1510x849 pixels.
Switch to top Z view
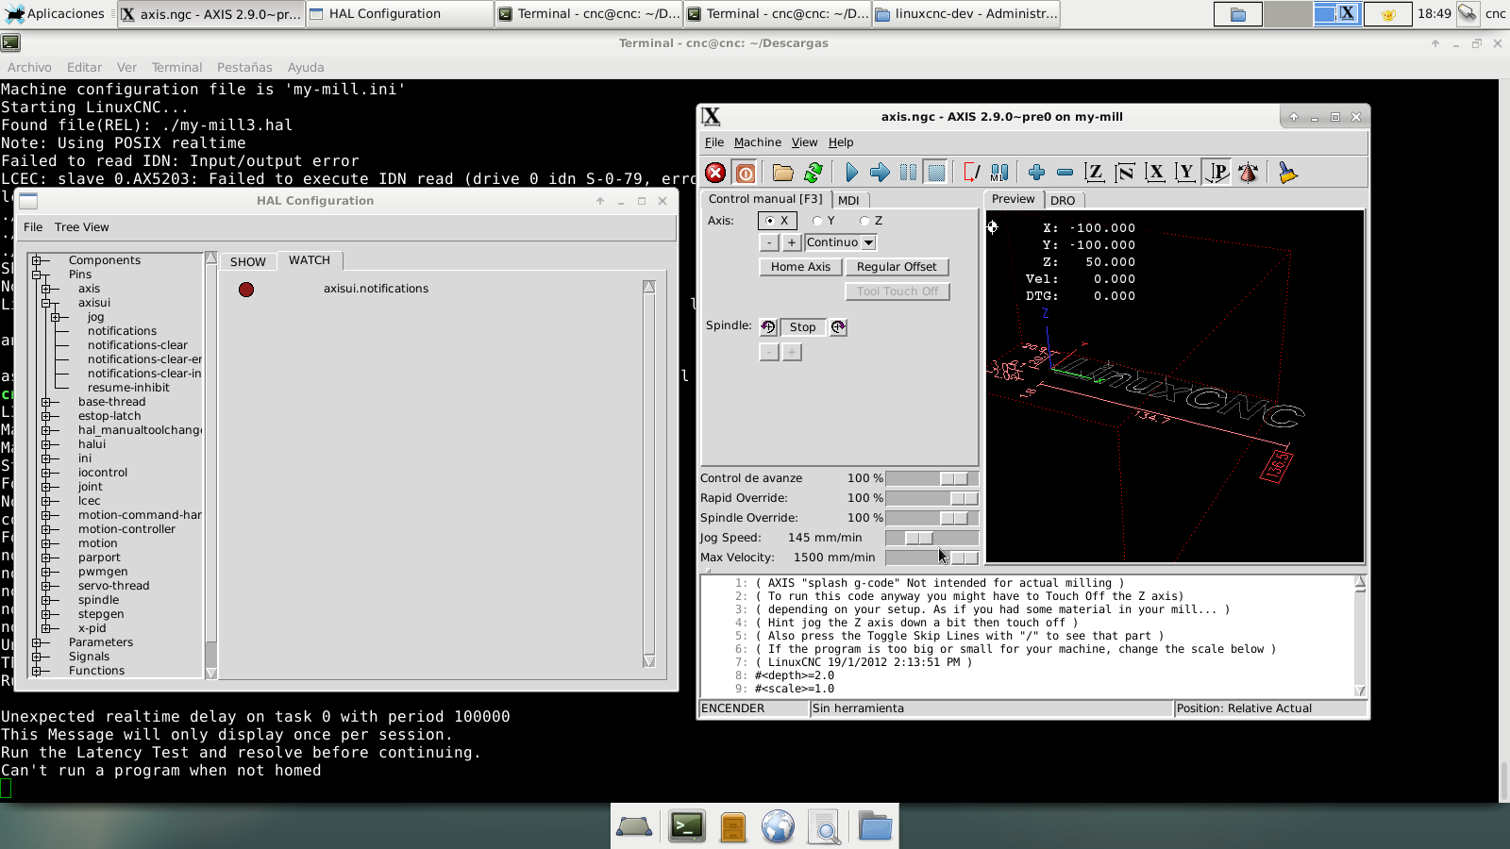pyautogui.click(x=1094, y=173)
